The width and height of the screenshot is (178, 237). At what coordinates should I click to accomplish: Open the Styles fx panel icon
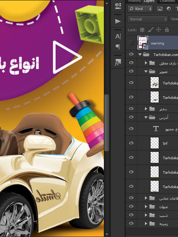click(x=118, y=62)
